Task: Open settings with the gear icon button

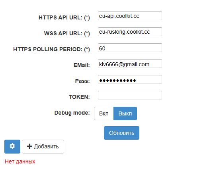Action: pyautogui.click(x=12, y=146)
